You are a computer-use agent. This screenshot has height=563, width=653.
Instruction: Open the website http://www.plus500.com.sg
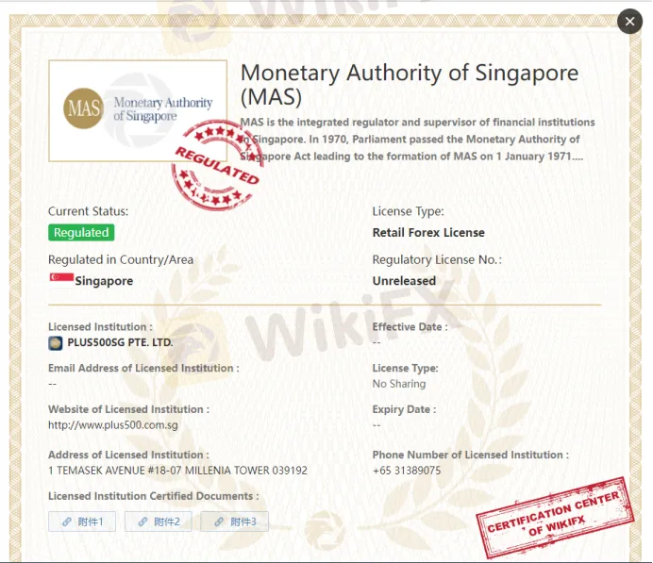113,425
